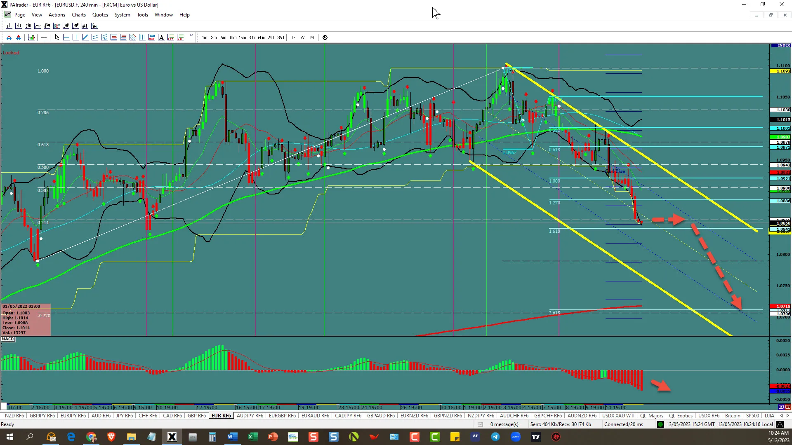Select the line chart style icon
The height and width of the screenshot is (445, 792).
[37, 26]
